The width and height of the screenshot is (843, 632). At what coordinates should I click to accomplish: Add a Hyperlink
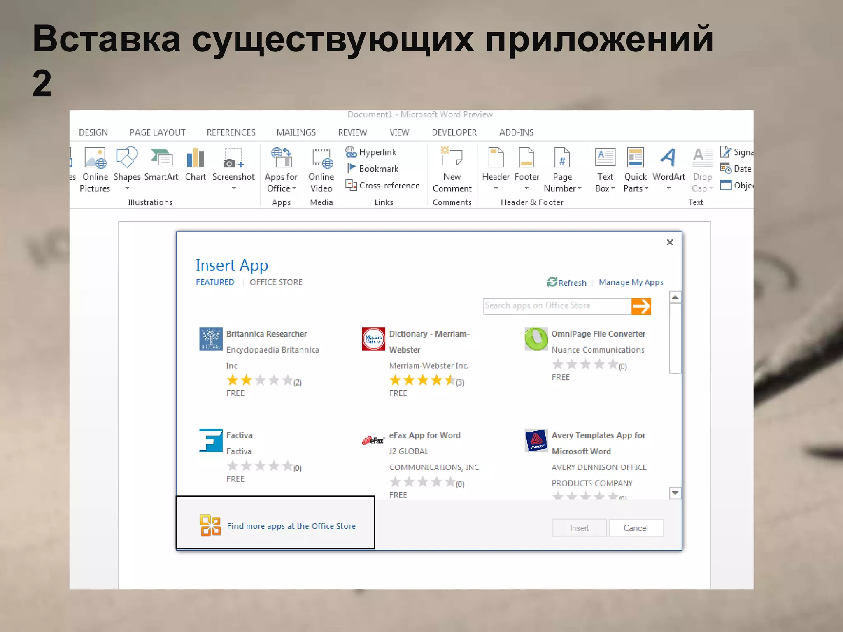click(x=371, y=152)
